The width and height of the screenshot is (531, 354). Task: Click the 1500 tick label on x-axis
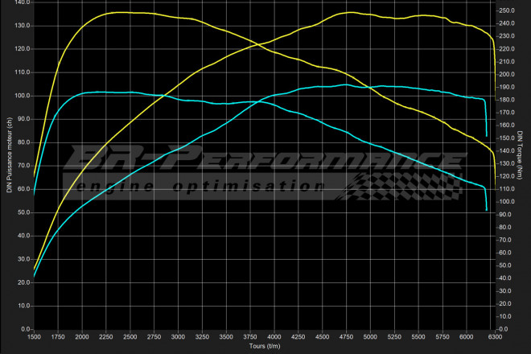coord(35,338)
